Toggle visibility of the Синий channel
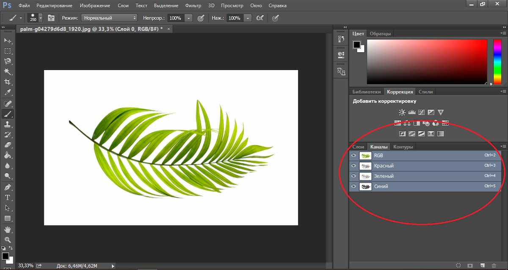Viewport: 508px width, 270px height. 354,186
